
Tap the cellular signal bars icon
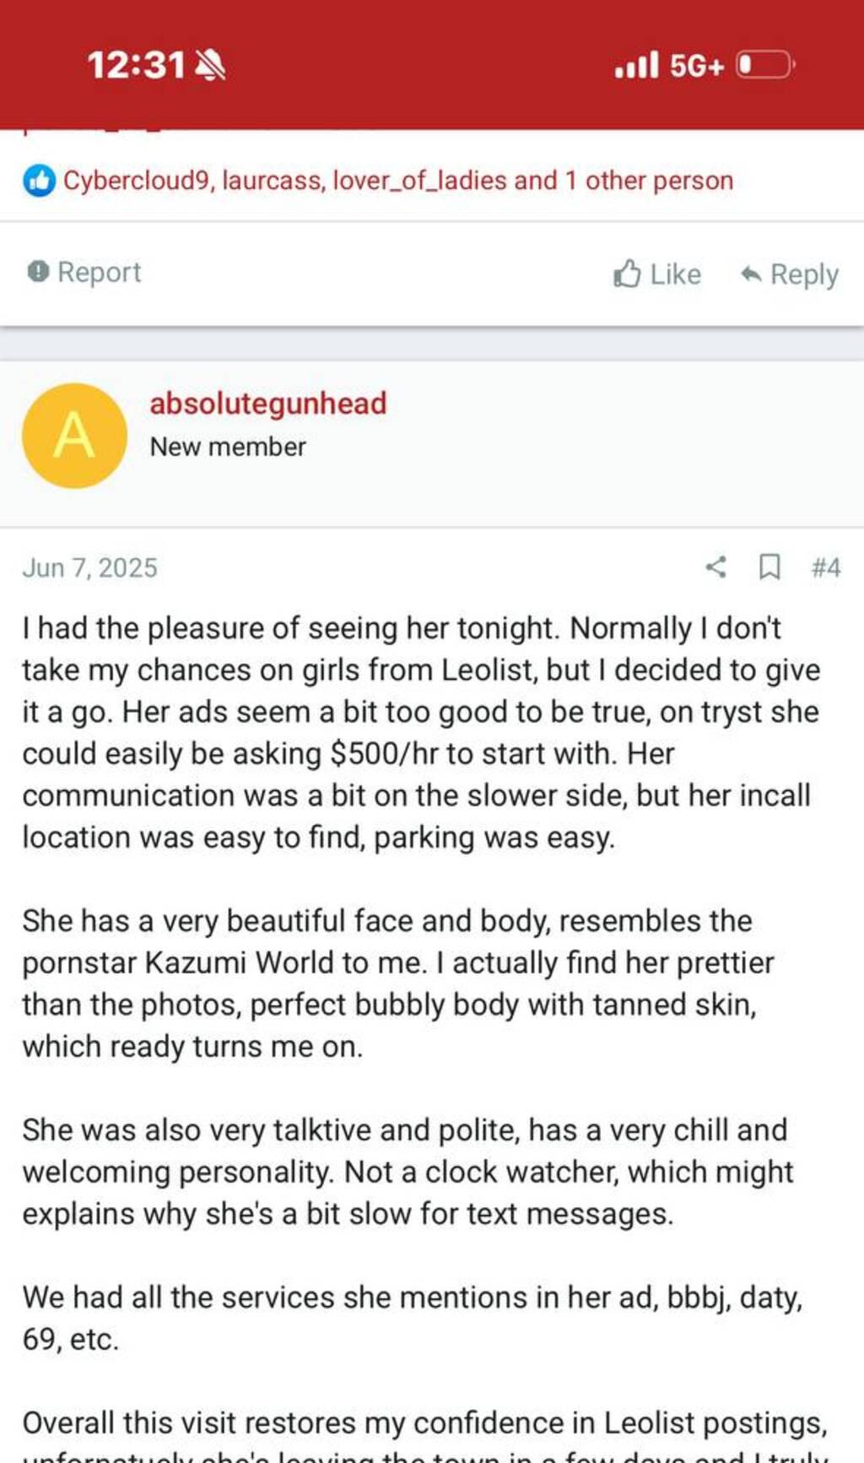(636, 65)
